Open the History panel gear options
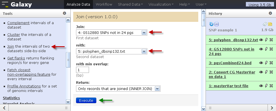 270,13
